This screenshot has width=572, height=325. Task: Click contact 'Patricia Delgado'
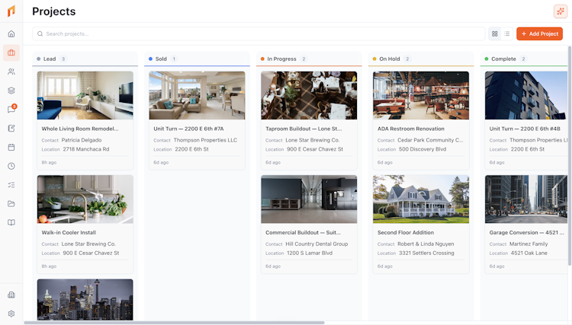[82, 140]
